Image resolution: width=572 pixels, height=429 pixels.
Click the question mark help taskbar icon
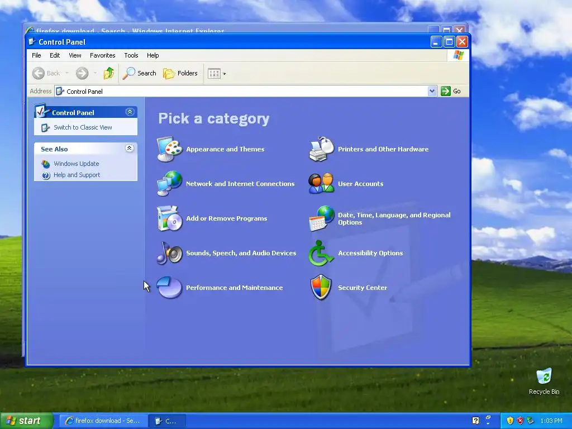click(476, 421)
